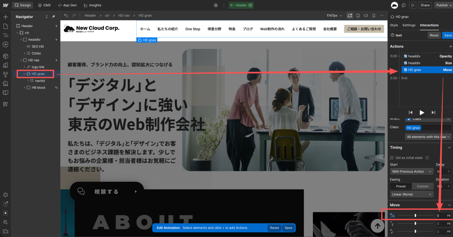Screen dimensions: 453x237
Task: Switch to the Style tab
Action: point(394,25)
